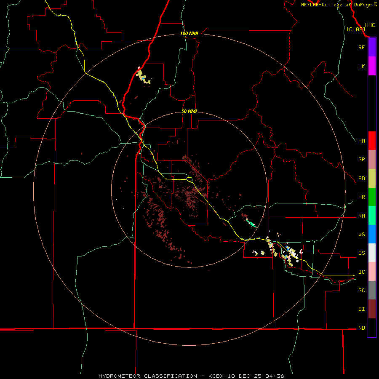Image resolution: width=379 pixels, height=379 pixels.
Task: Click the 100 NMI range ring label
Action: [189, 33]
